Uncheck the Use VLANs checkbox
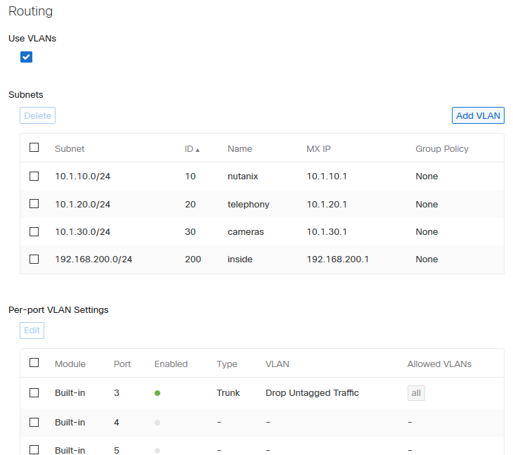 27,58
